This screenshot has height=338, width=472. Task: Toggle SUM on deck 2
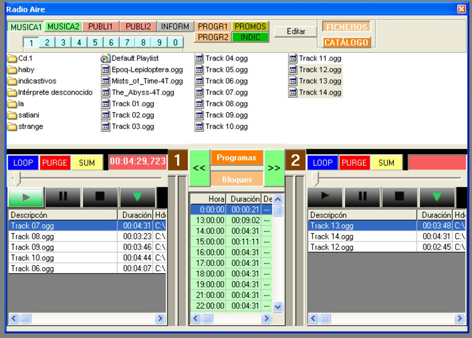(x=387, y=163)
